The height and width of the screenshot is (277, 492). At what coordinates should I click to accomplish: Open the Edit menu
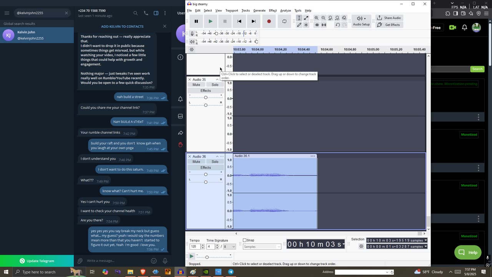[x=198, y=10]
